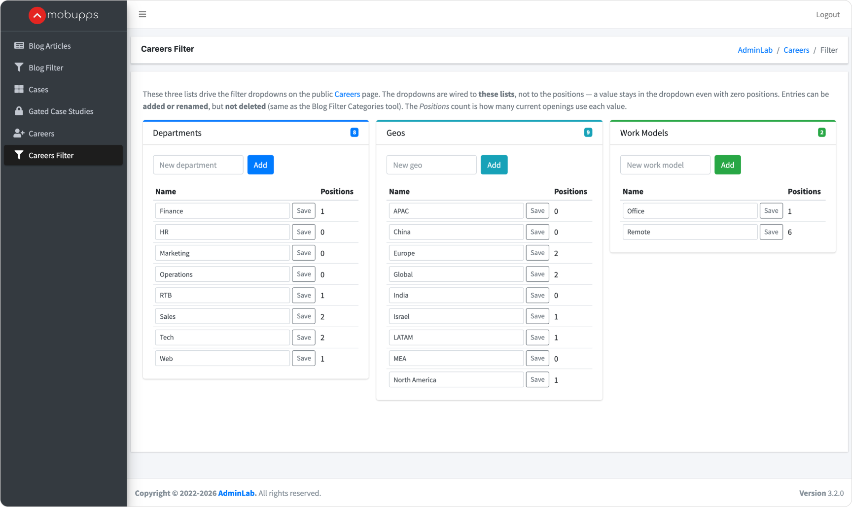Screen dimensions: 852x507
Task: Edit the Remote work model name field
Action: point(690,232)
